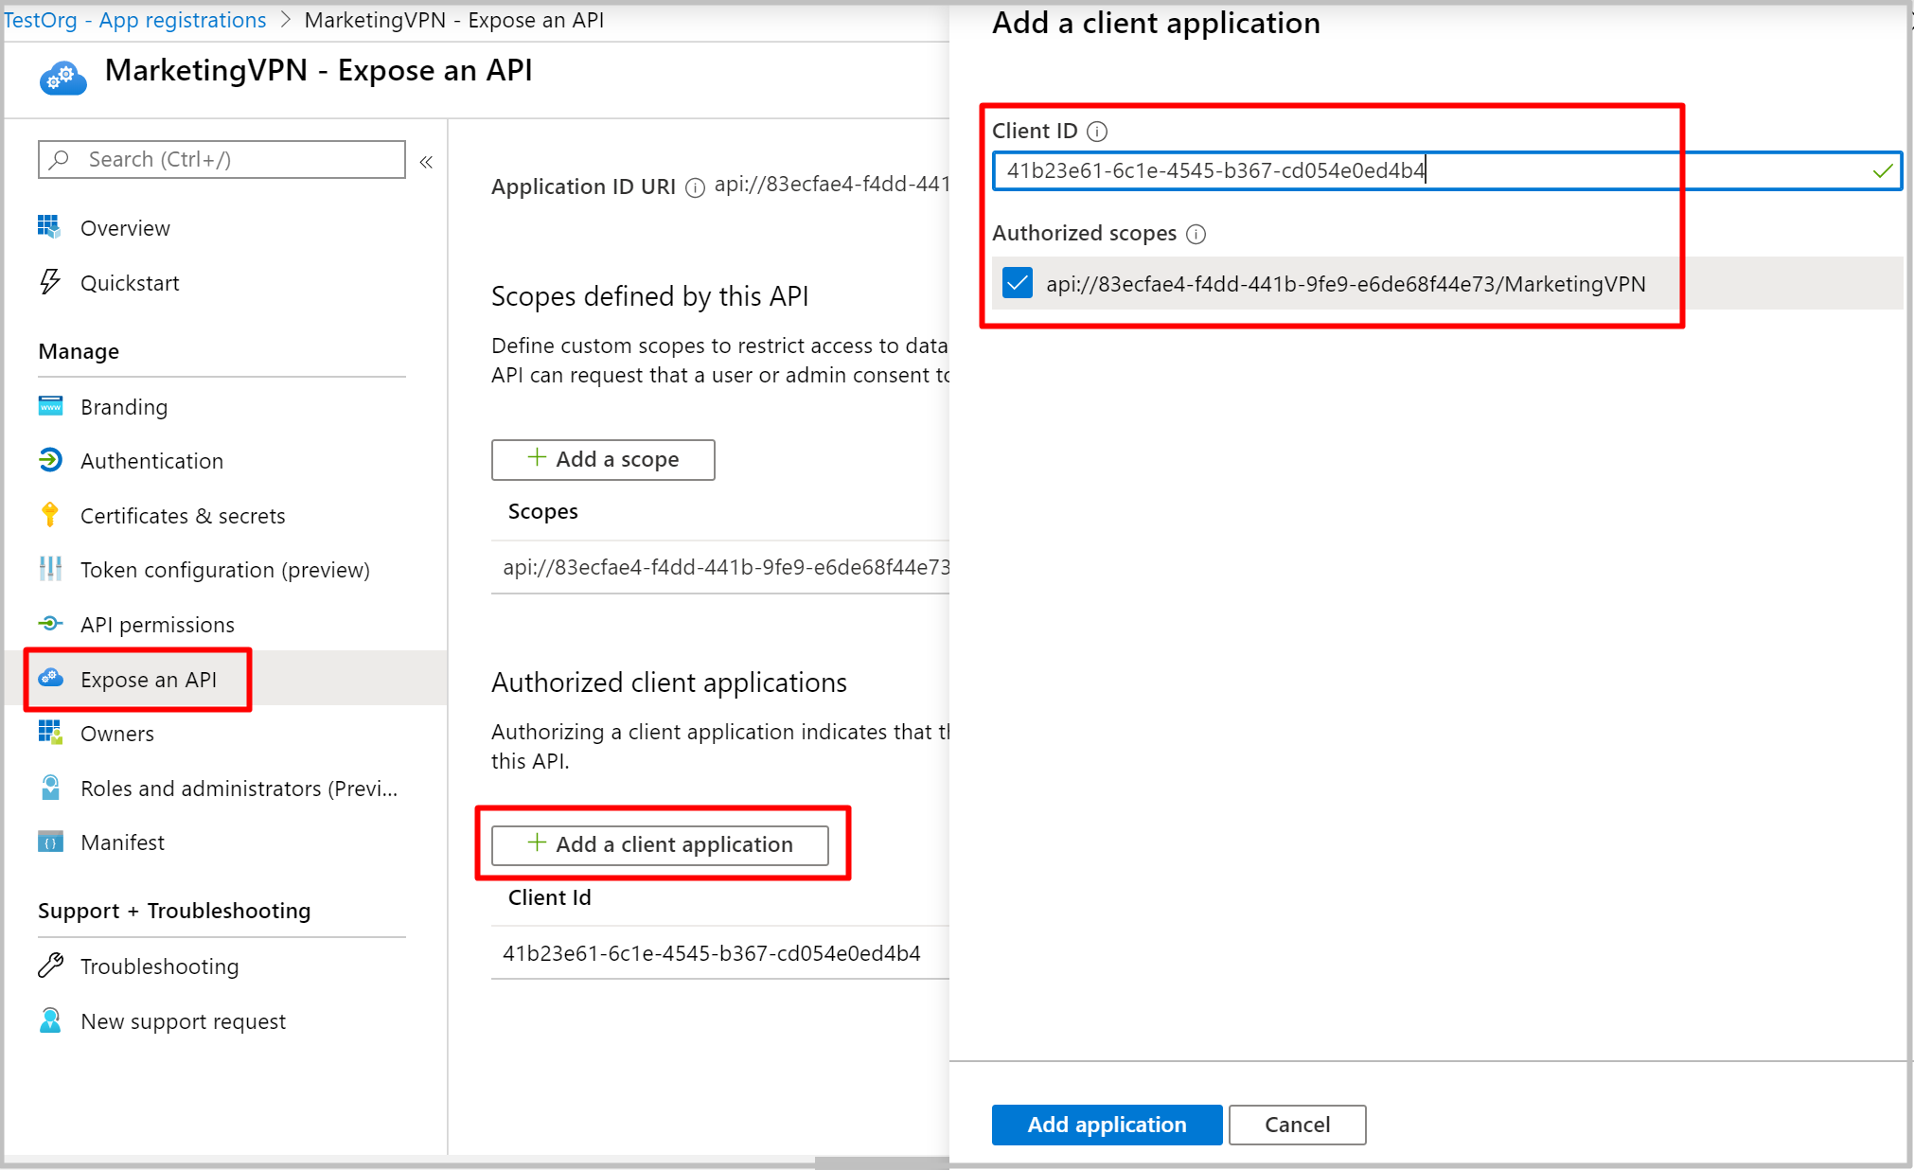Screen dimensions: 1914x1170
Task: Open API permissions in sidebar
Action: pos(157,625)
